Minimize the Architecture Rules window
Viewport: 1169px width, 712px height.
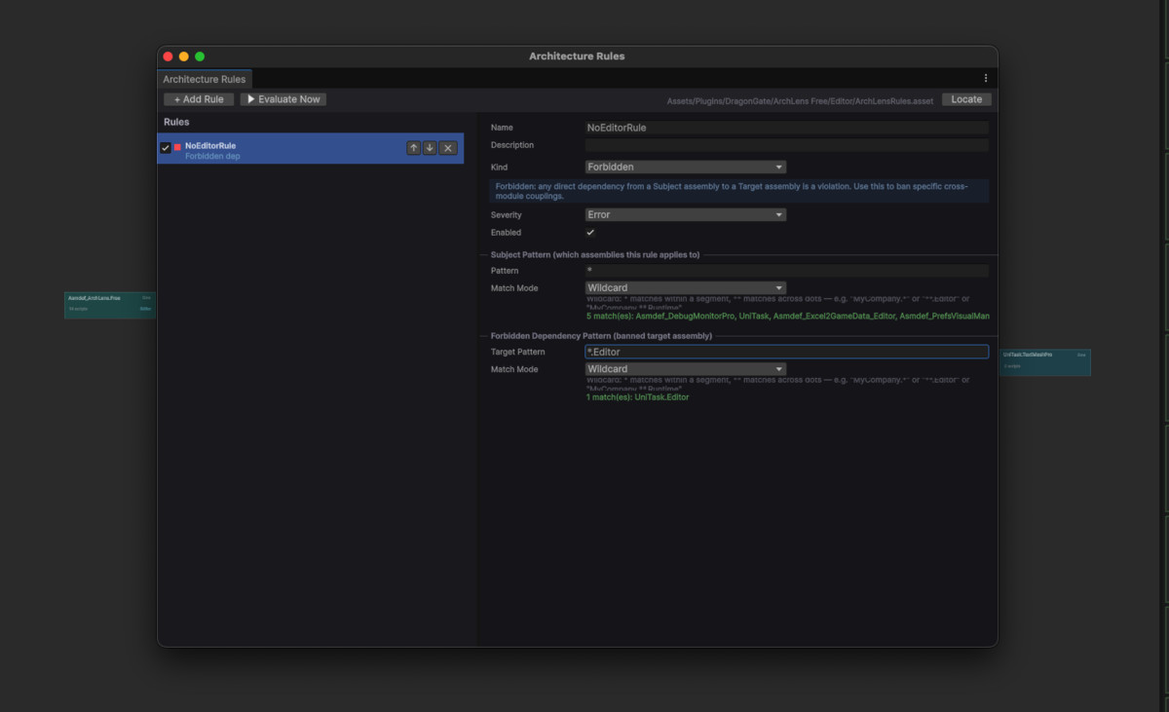coord(183,56)
